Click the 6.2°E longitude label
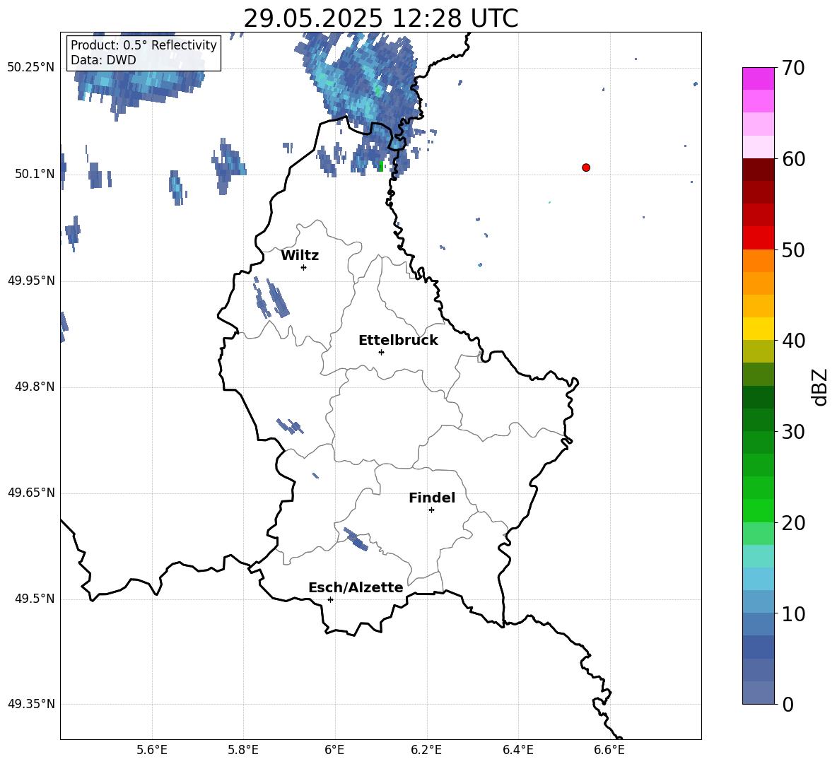Viewport: 837px width, 764px height. pyautogui.click(x=426, y=750)
